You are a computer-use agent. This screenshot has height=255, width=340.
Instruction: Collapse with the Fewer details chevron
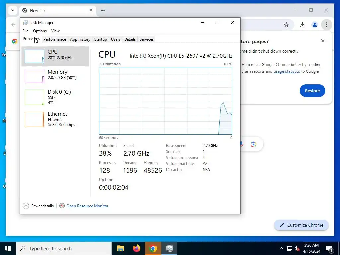[26, 206]
